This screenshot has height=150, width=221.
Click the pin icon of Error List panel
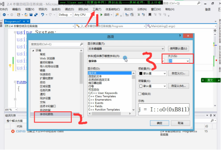click(211, 115)
